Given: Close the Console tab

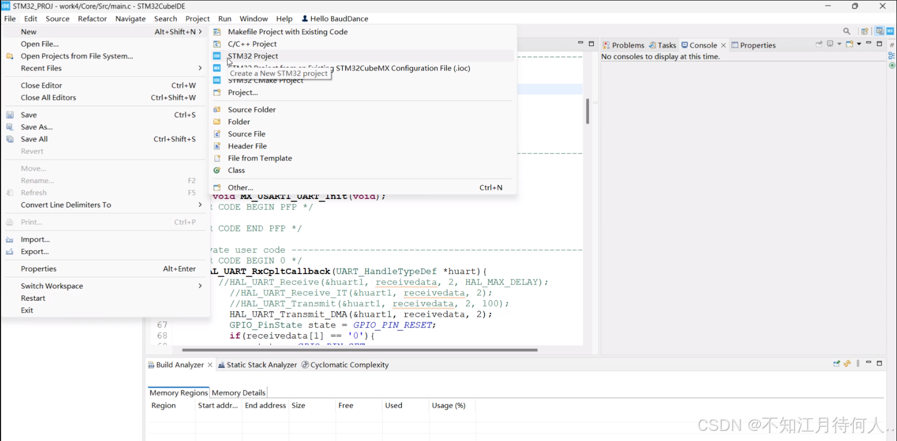Looking at the screenshot, I should (723, 45).
